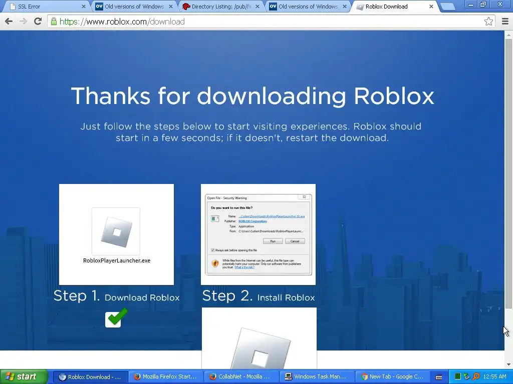This screenshot has height=384, width=513.
Task: Click the Thanks for downloading Roblox heading
Action: point(252,96)
